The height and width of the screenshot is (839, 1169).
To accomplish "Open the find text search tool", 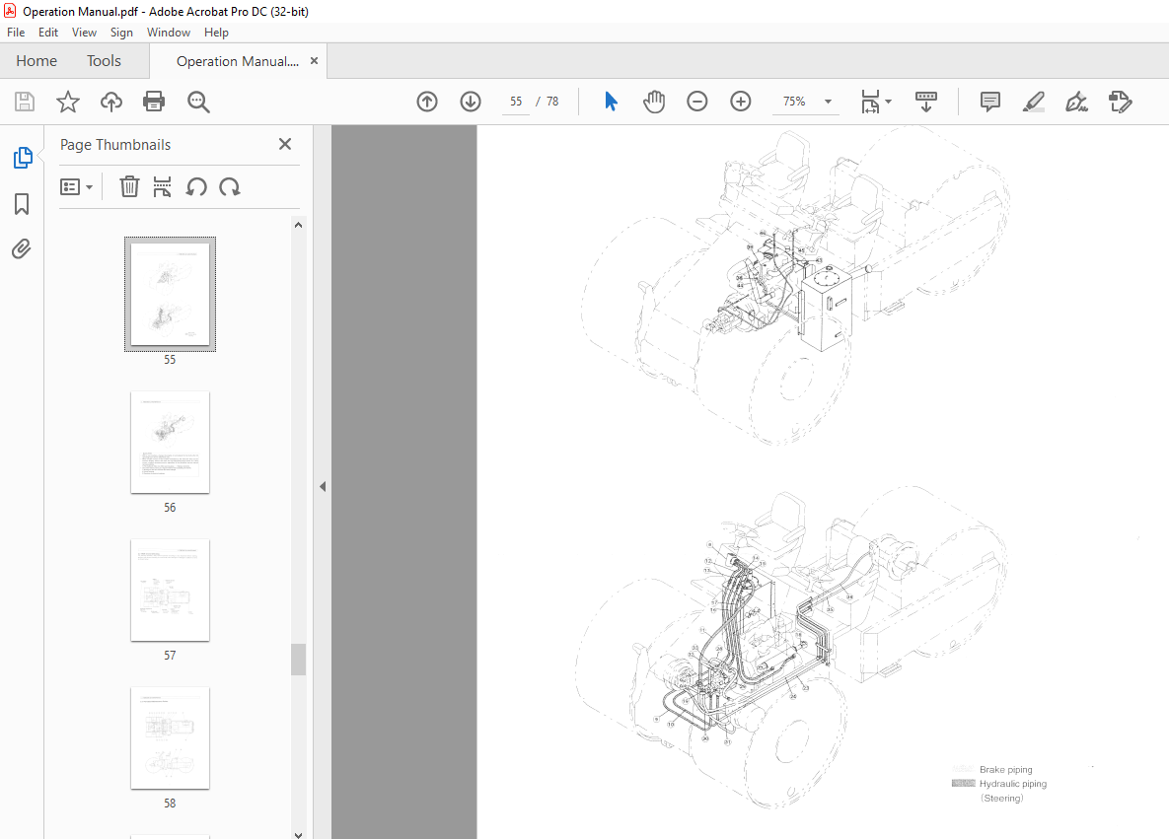I will [198, 103].
